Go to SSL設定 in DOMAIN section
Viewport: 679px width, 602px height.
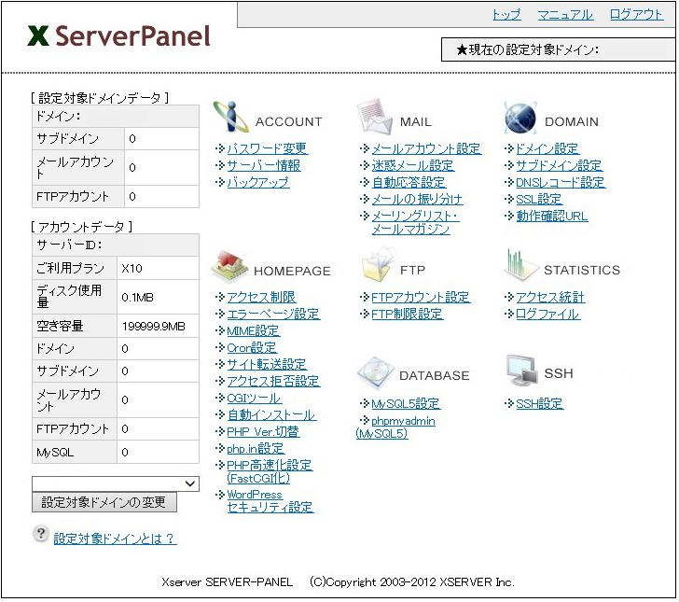pyautogui.click(x=539, y=199)
